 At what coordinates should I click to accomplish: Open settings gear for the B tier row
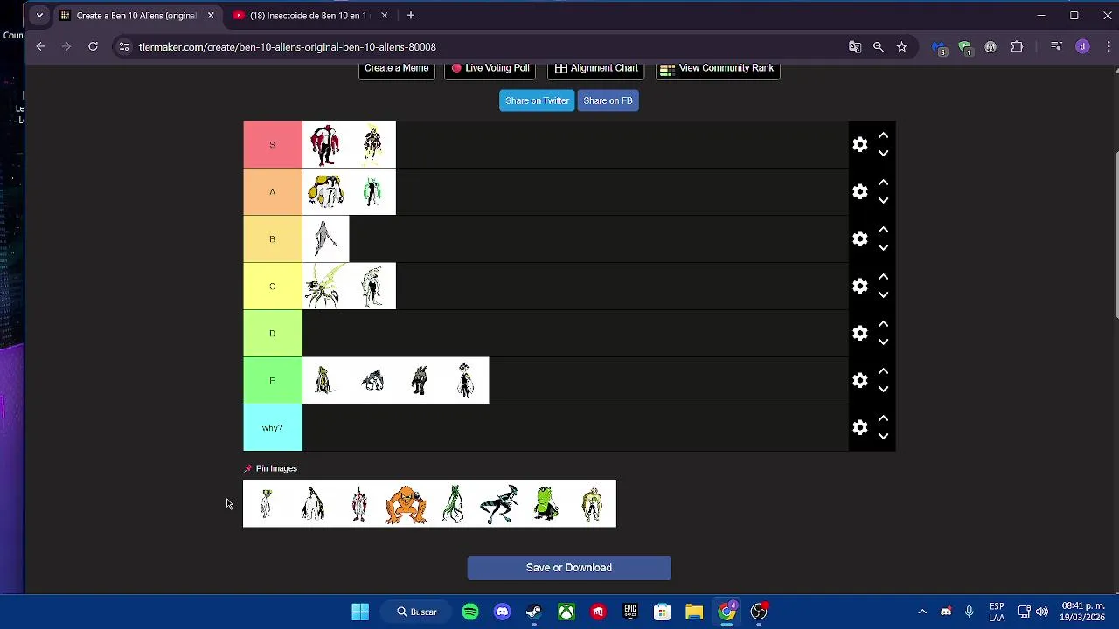coord(860,239)
